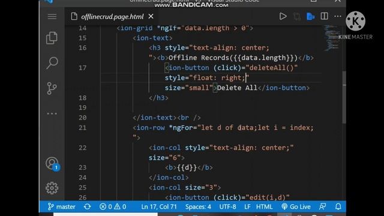Run the file with the play button
This screenshot has width=384, height=216.
point(283,16)
